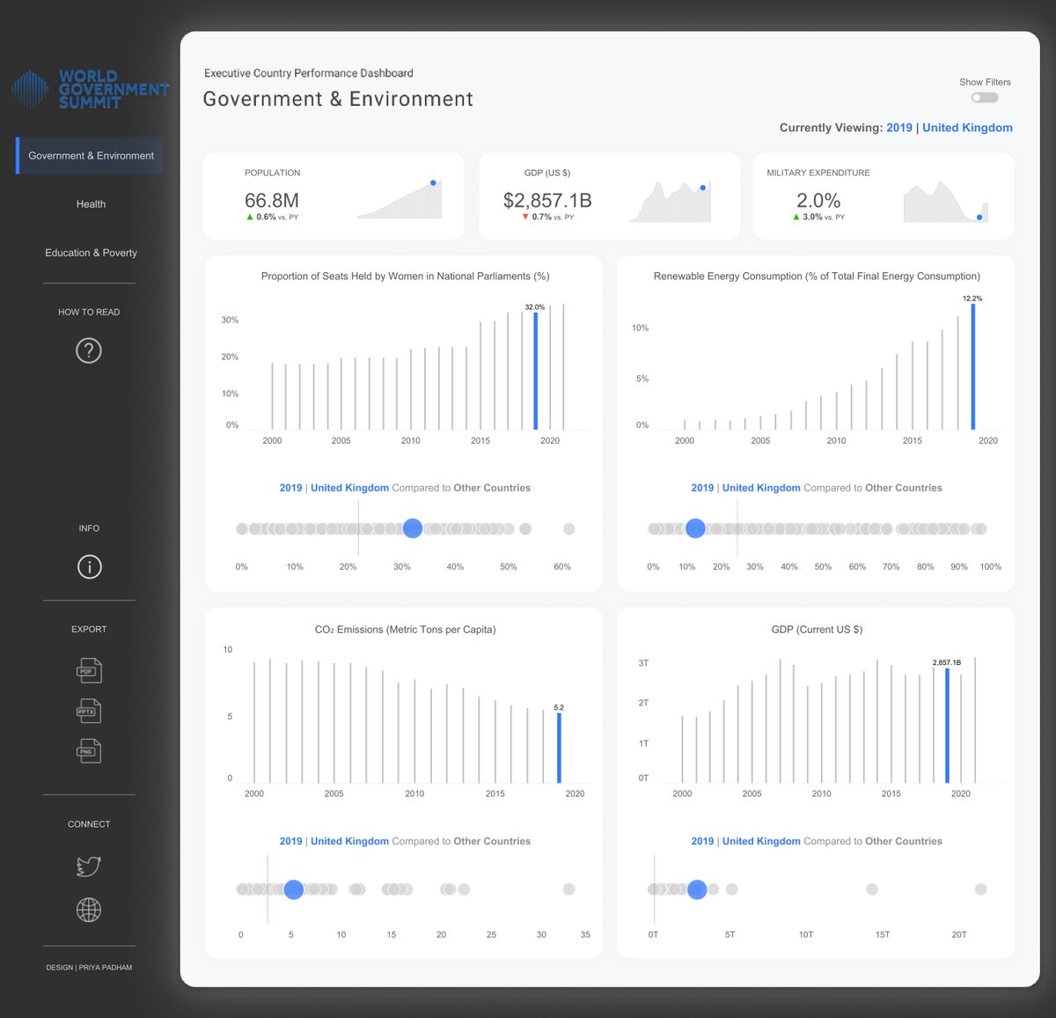Screen dimensions: 1056x1018
Task: Export the dashboard as PDF
Action: click(x=88, y=670)
